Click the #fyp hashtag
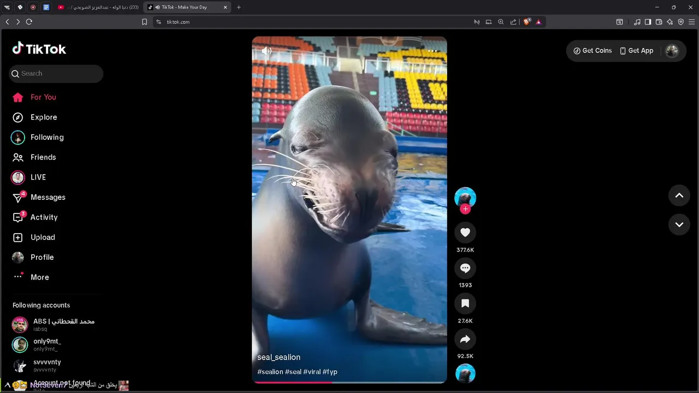The width and height of the screenshot is (699, 393). coord(330,372)
